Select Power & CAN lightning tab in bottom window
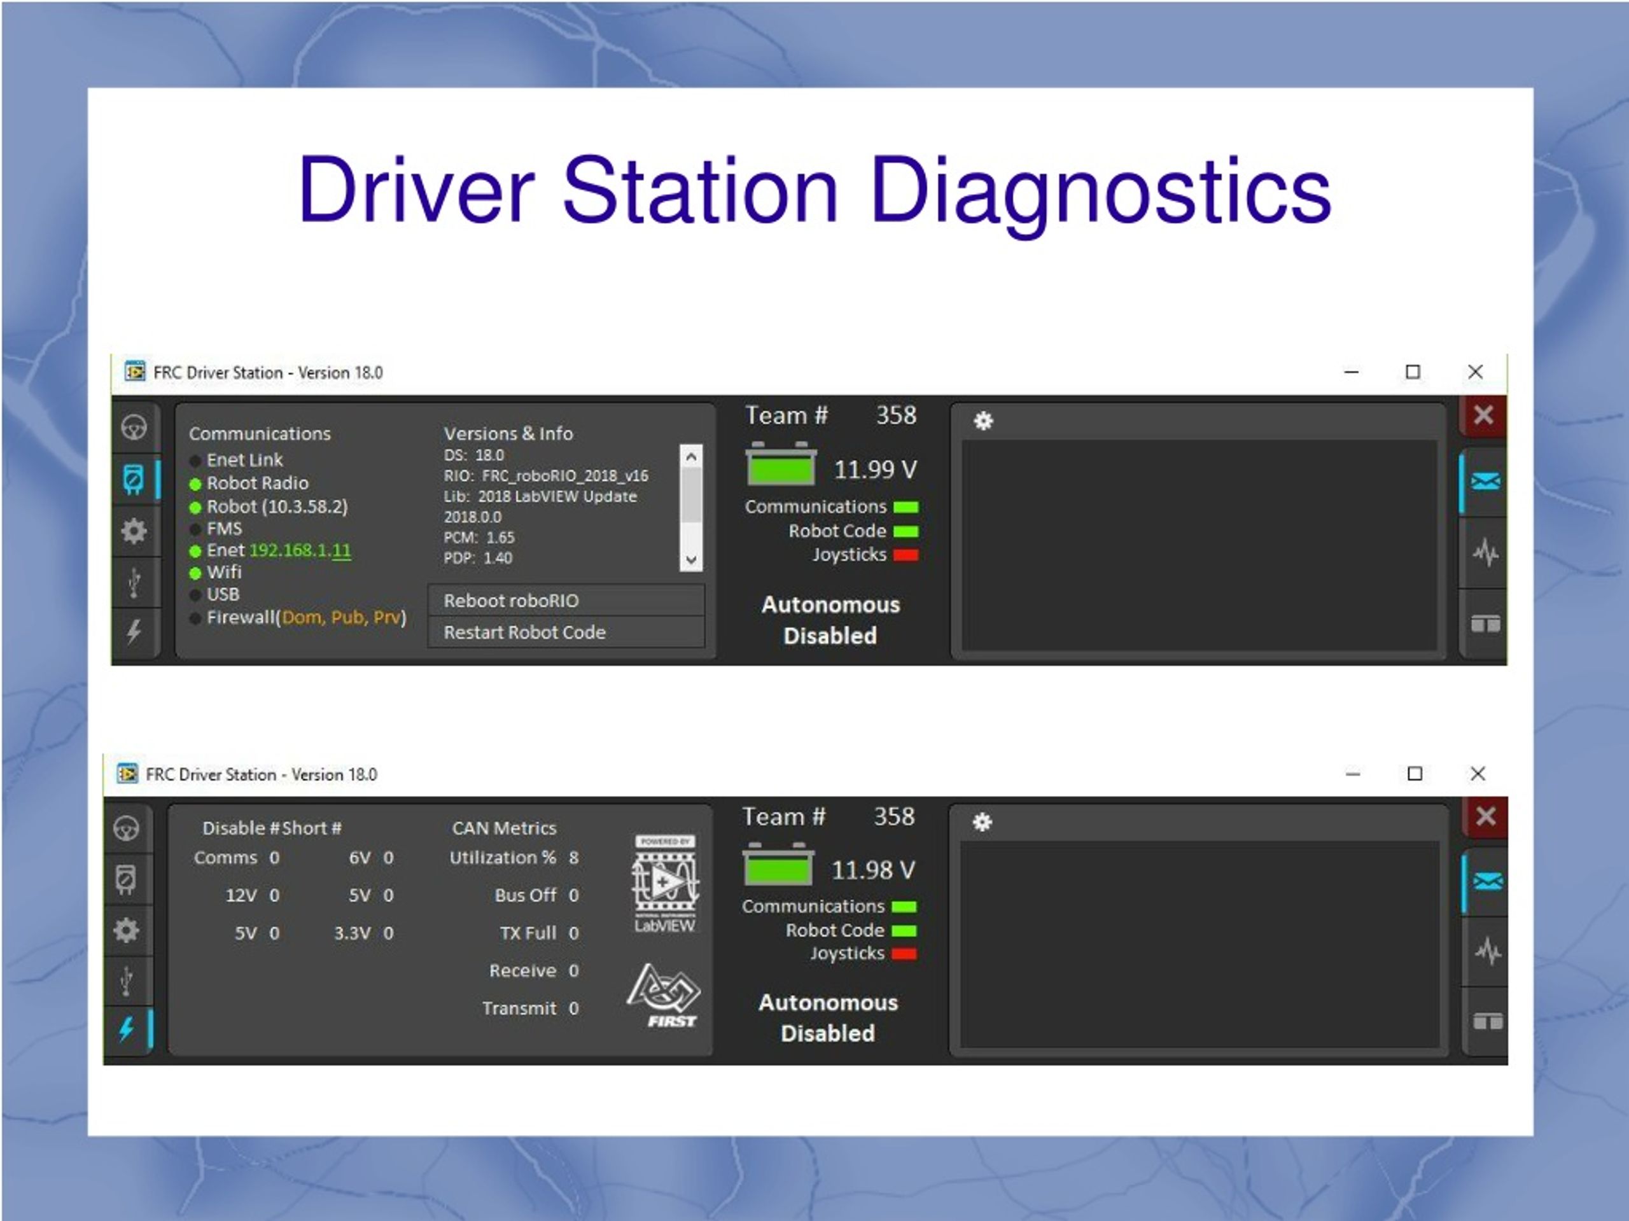Screen dimensions: 1629x1221 pyautogui.click(x=127, y=1029)
